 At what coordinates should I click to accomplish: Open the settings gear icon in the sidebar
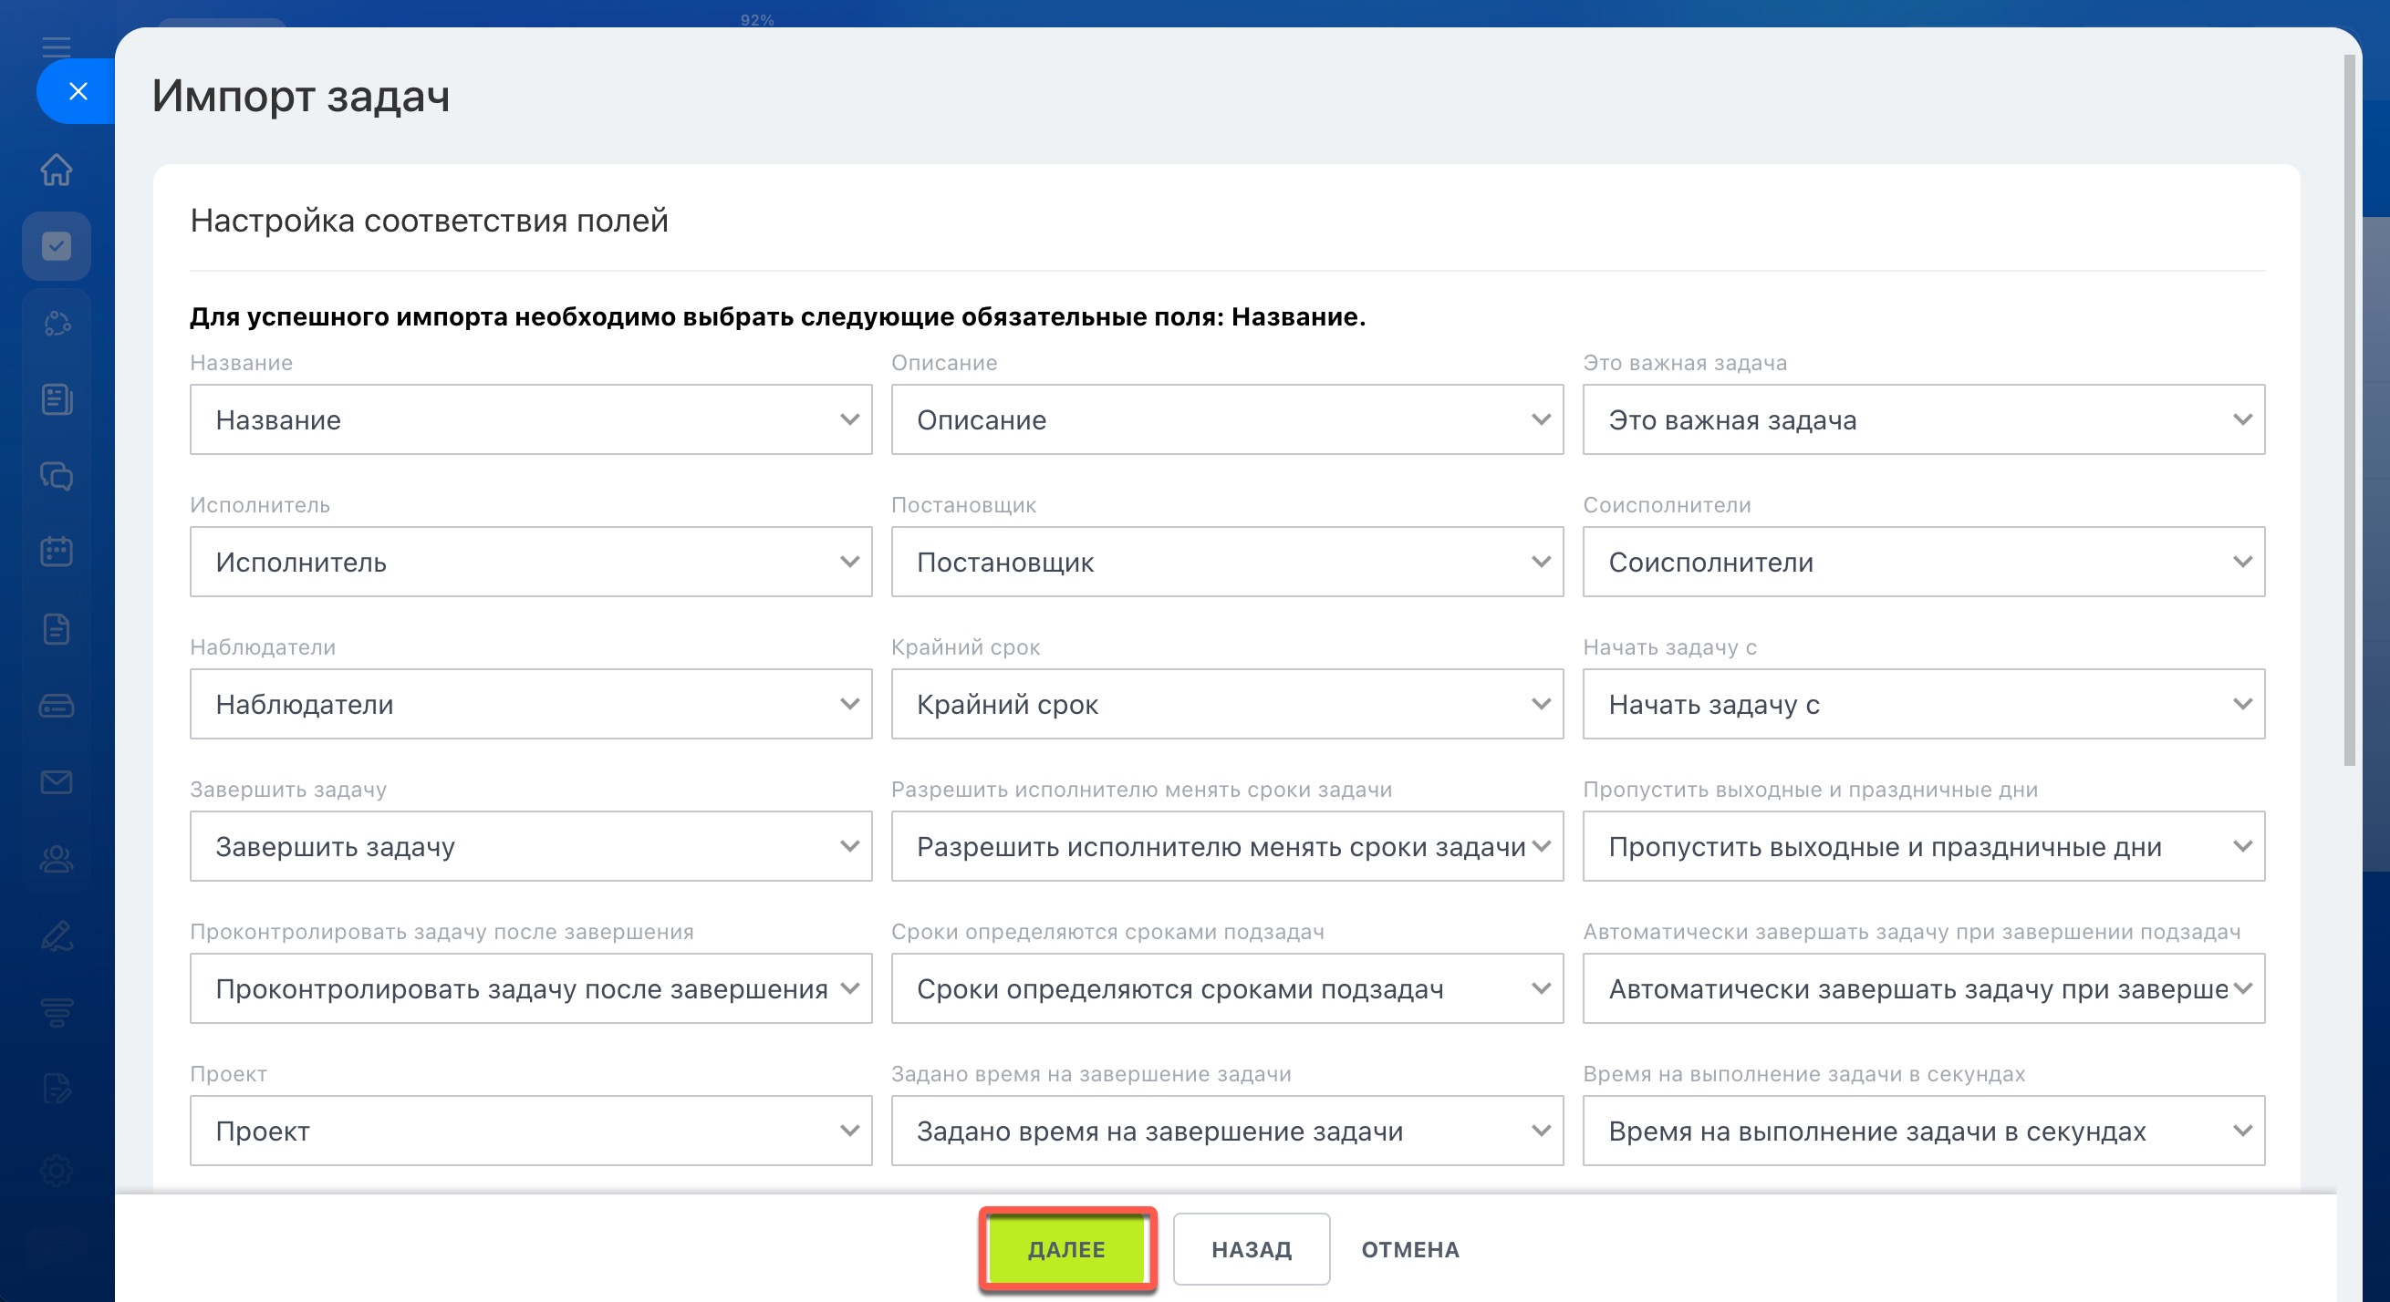(x=57, y=1171)
